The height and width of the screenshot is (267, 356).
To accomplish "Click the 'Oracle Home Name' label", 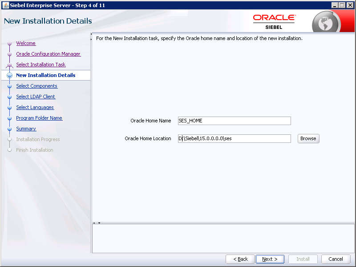I will tap(151, 121).
